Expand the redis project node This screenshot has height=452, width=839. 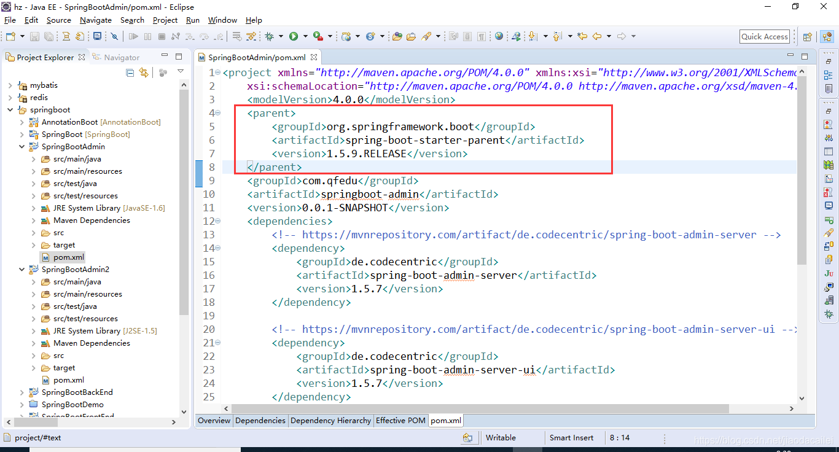tap(10, 98)
